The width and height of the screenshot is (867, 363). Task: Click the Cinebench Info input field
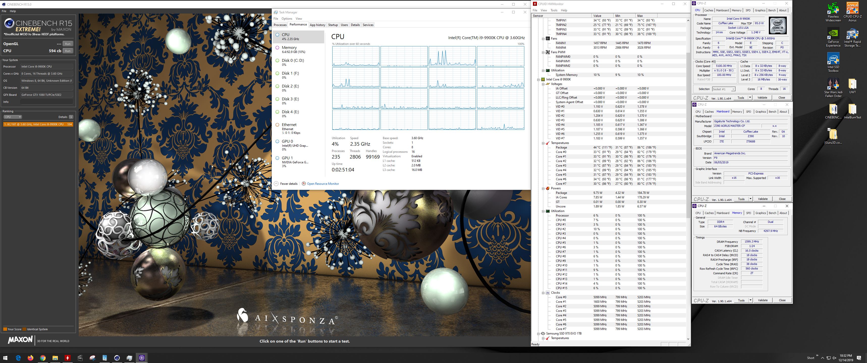(46, 102)
